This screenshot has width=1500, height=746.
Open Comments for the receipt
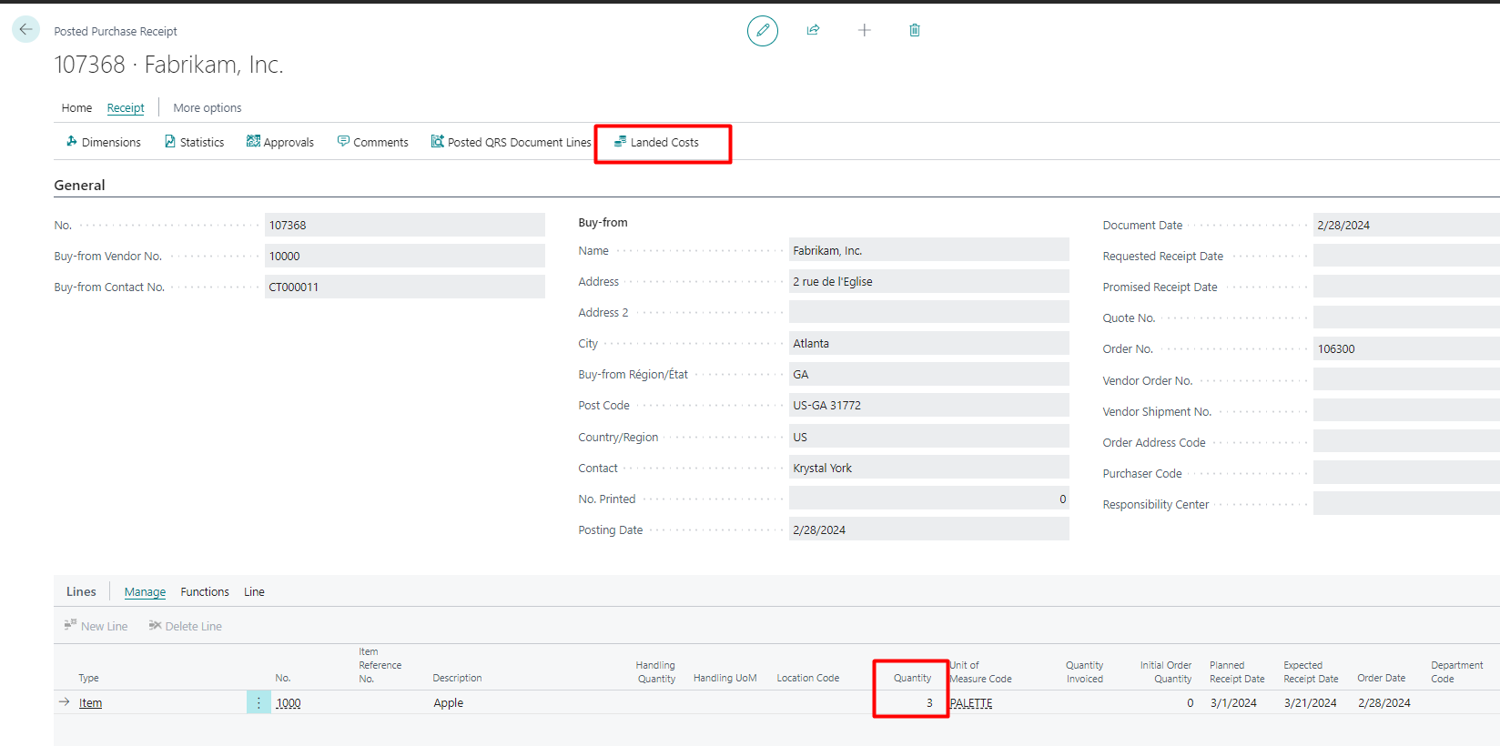[x=372, y=142]
